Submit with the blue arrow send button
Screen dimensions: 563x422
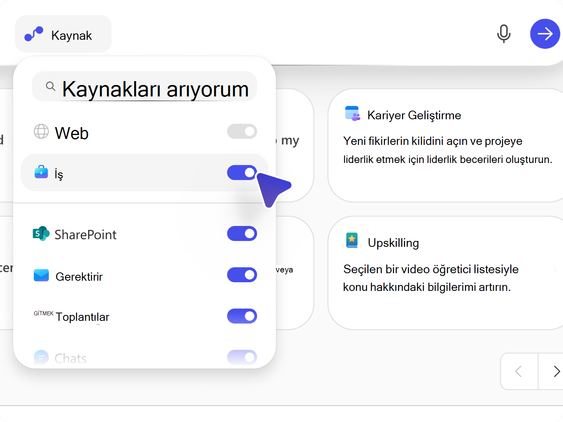[x=545, y=34]
